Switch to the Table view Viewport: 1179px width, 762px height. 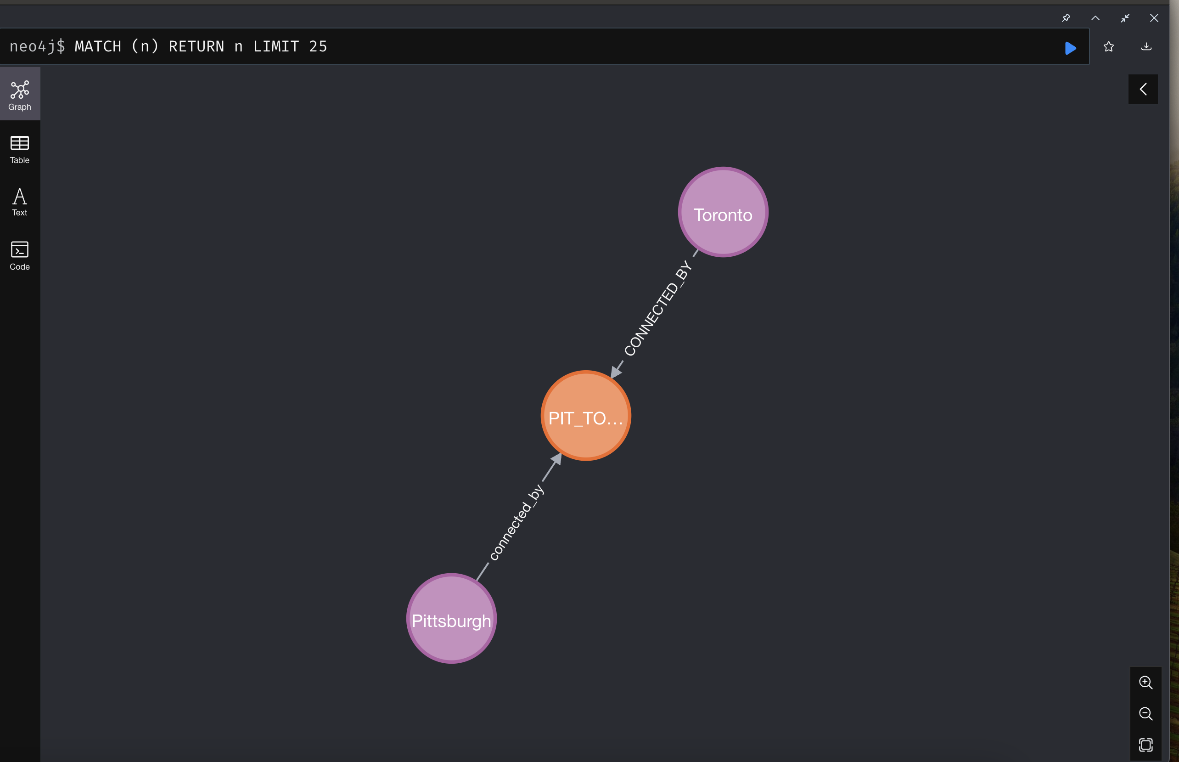pos(19,148)
